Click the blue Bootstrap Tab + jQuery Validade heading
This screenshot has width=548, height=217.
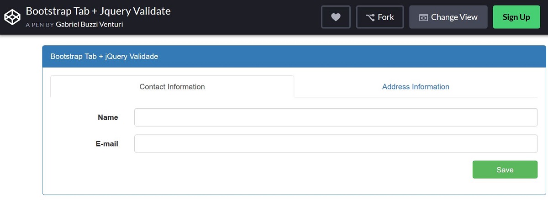tap(104, 57)
